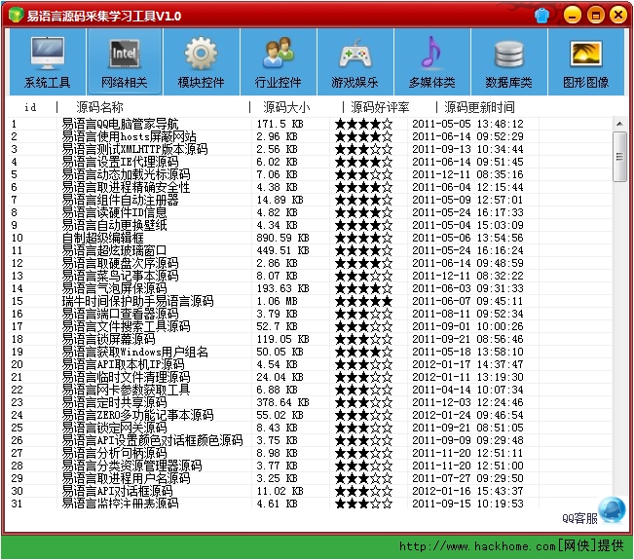Open QQ客服 chat bubble icon
634x560 pixels.
pos(613,509)
